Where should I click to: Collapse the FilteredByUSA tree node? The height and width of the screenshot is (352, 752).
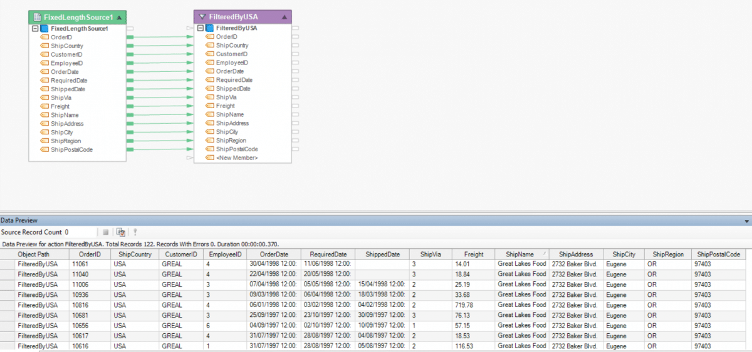point(200,28)
